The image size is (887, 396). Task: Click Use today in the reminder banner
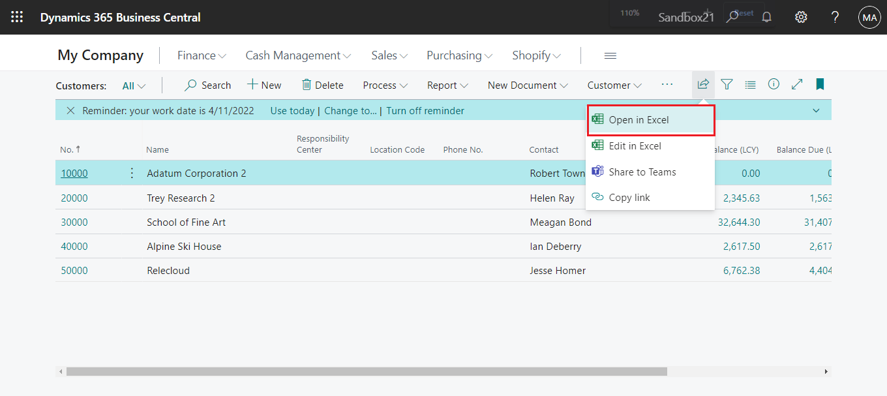tap(292, 110)
